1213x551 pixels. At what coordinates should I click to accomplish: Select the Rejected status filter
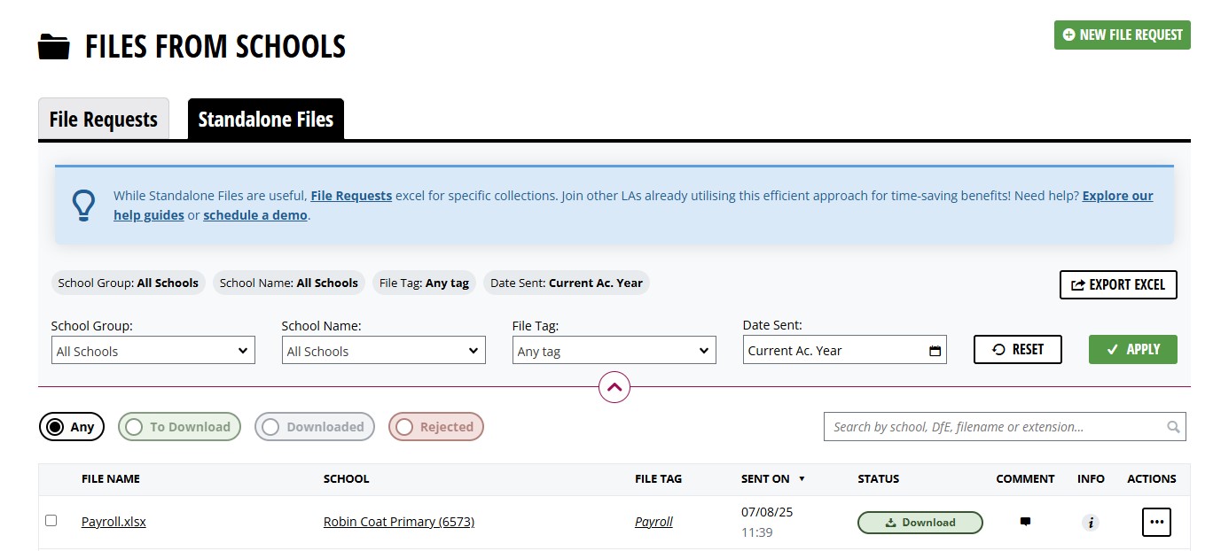(436, 427)
